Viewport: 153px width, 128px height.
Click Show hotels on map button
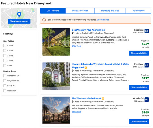click(x=19, y=21)
